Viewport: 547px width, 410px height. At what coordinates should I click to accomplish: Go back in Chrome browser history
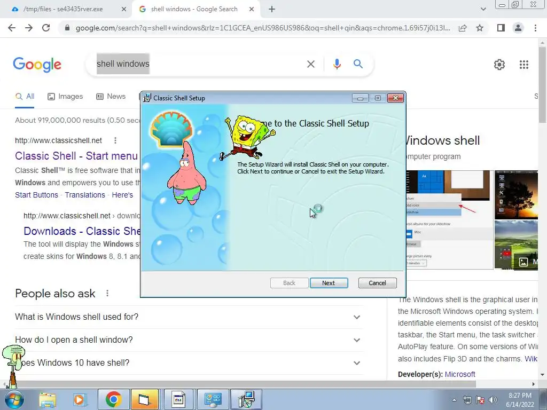12,28
